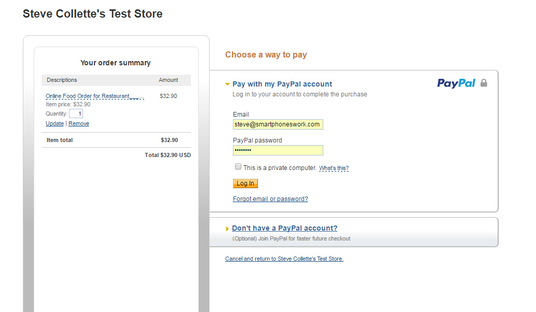This screenshot has width=536, height=312.
Task: Click the Total $32.90 USD text
Action: [168, 155]
